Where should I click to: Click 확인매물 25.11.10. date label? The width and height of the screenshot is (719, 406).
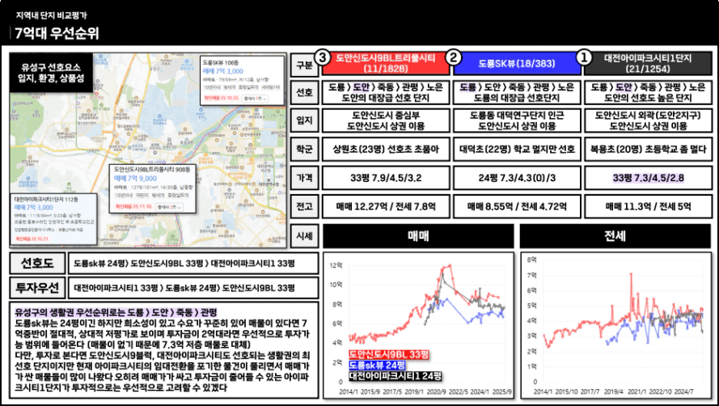(133, 207)
